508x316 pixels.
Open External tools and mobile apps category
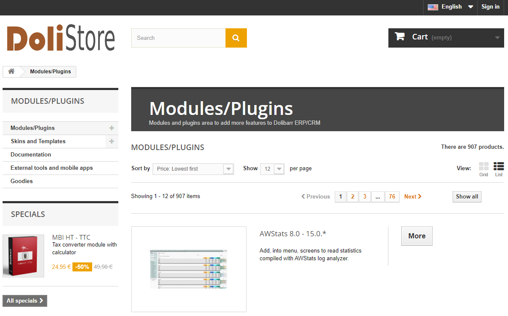(x=51, y=168)
